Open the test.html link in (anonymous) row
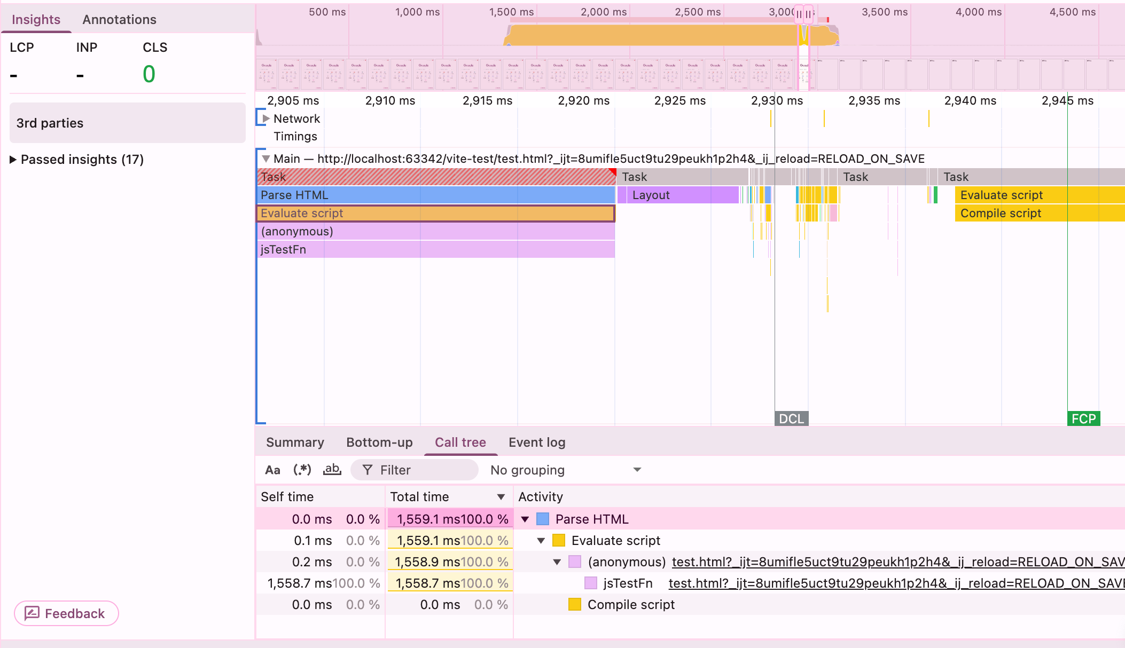The image size is (1125, 648). click(898, 562)
